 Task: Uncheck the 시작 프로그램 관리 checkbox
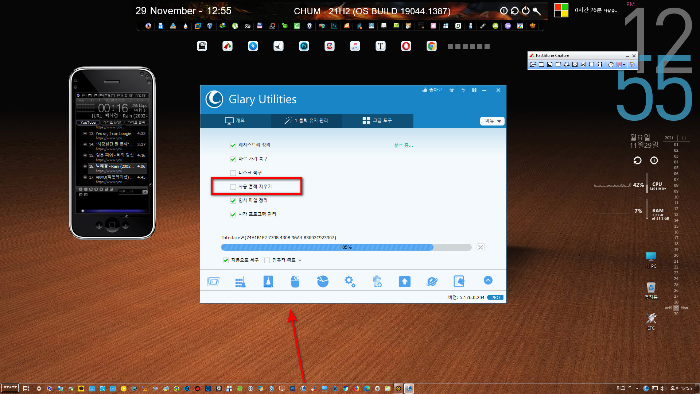point(233,215)
